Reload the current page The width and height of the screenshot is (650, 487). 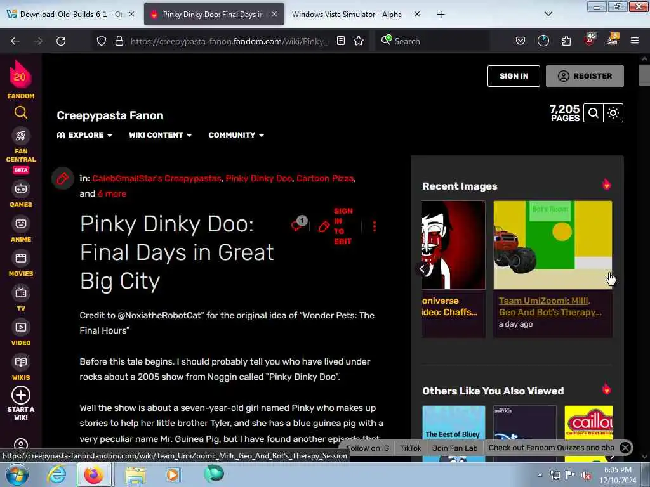[x=61, y=41]
